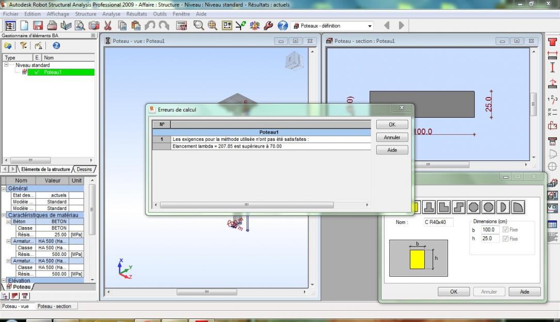The height and width of the screenshot is (322, 560).
Task: Click OK in the Erreurs de calcul dialog
Action: [392, 124]
